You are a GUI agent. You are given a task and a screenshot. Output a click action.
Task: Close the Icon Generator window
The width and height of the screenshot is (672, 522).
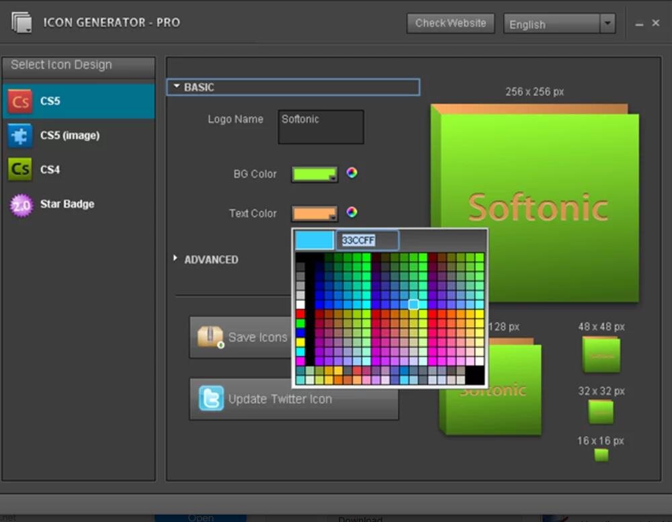point(656,23)
